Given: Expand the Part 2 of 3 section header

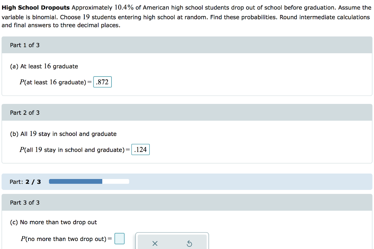Looking at the screenshot, I should 24,112.
